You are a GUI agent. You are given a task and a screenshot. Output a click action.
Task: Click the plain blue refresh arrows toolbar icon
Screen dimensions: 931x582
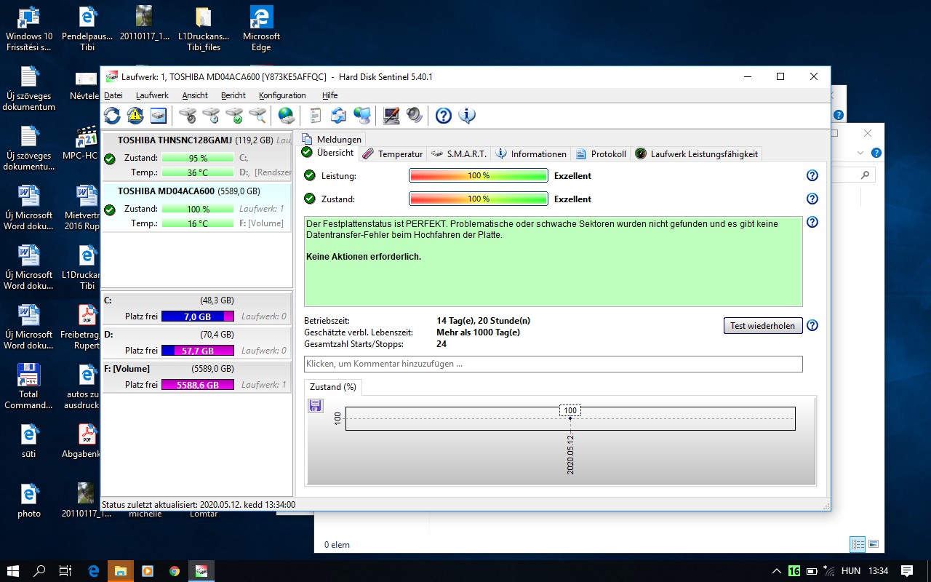coord(112,115)
